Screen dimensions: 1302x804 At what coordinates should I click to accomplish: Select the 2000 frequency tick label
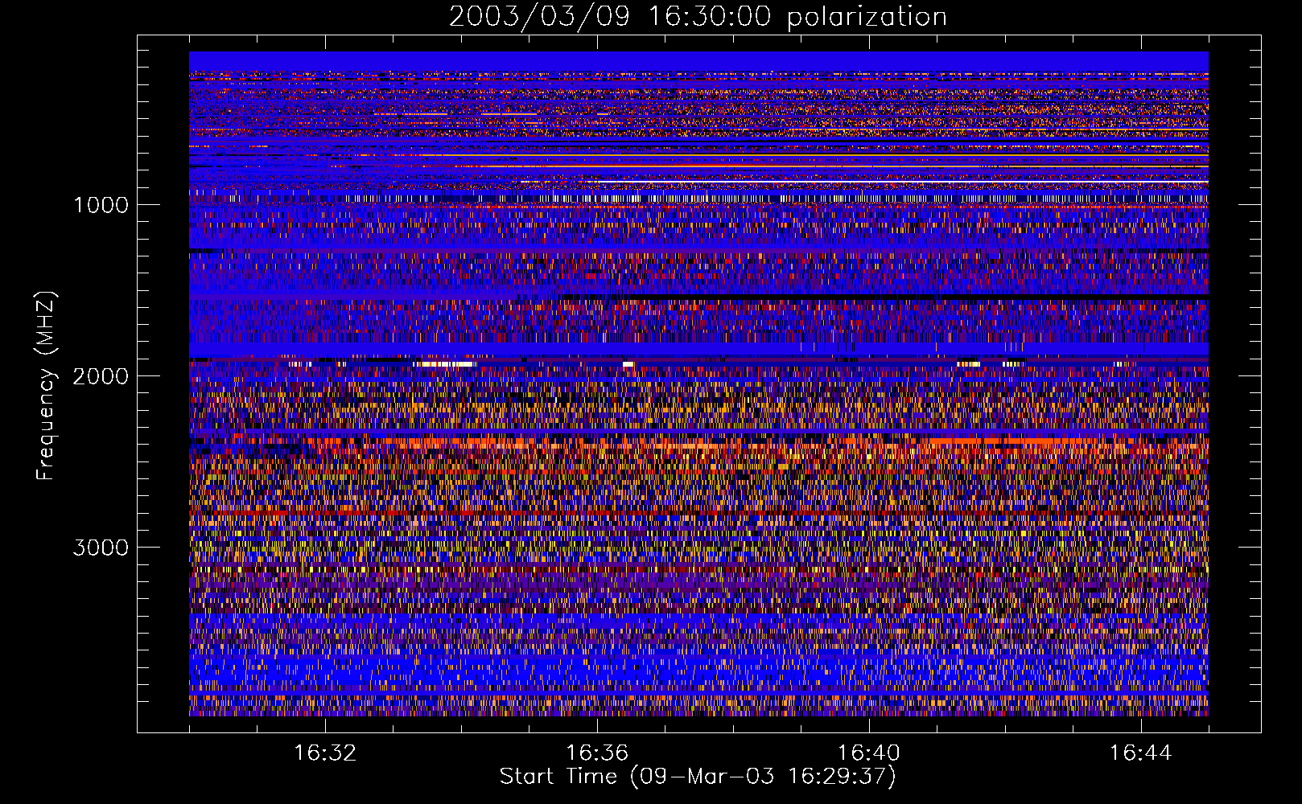pos(101,376)
